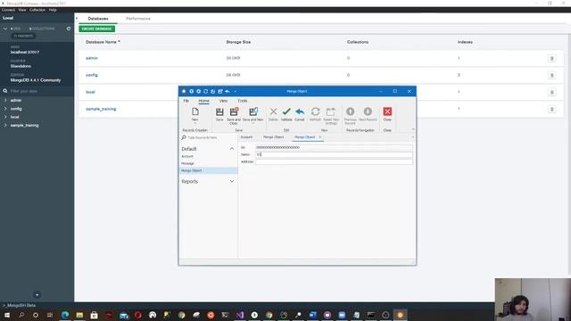Screen dimensions: 571x321
Task: Open the sample_training database link in the table
Action: pyautogui.click(x=101, y=109)
